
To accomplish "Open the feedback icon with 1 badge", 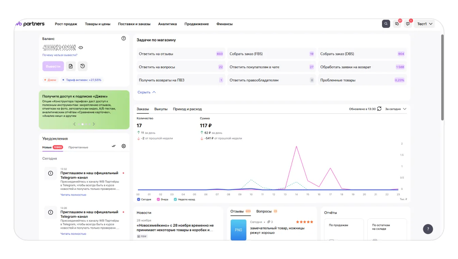I will pos(408,24).
